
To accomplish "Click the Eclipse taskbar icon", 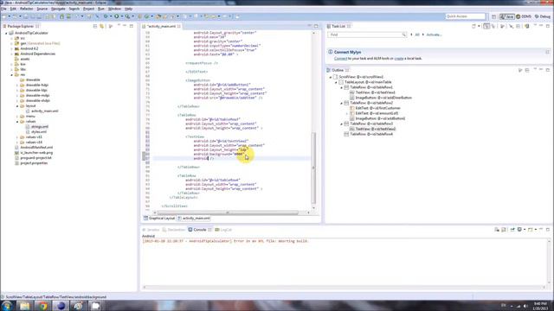I will pos(61,306).
